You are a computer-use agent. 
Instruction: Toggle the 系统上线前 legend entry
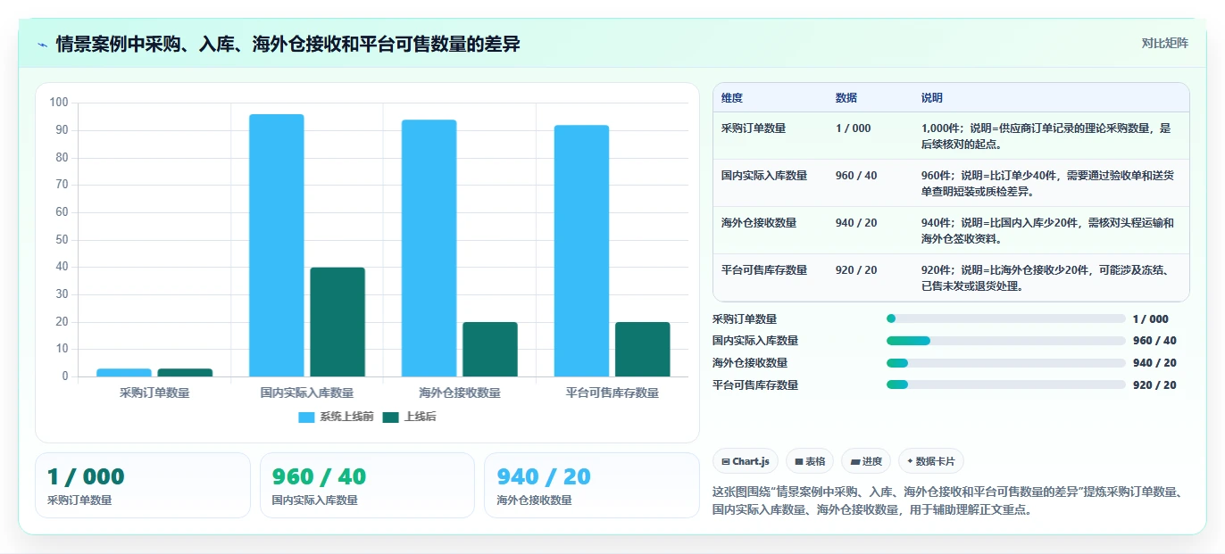pos(336,417)
